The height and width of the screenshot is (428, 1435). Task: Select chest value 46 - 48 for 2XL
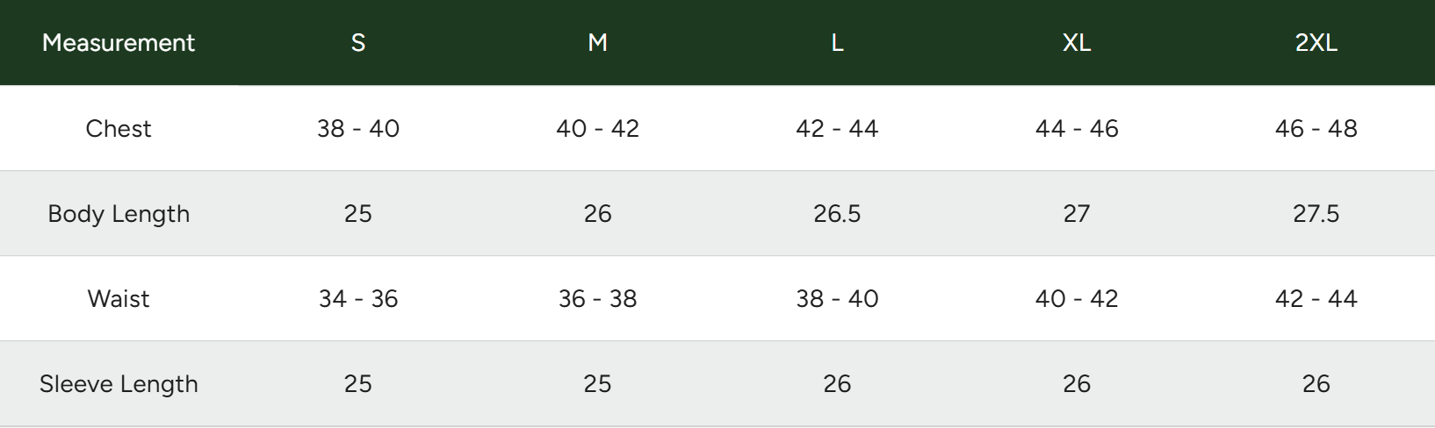pyautogui.click(x=1316, y=128)
